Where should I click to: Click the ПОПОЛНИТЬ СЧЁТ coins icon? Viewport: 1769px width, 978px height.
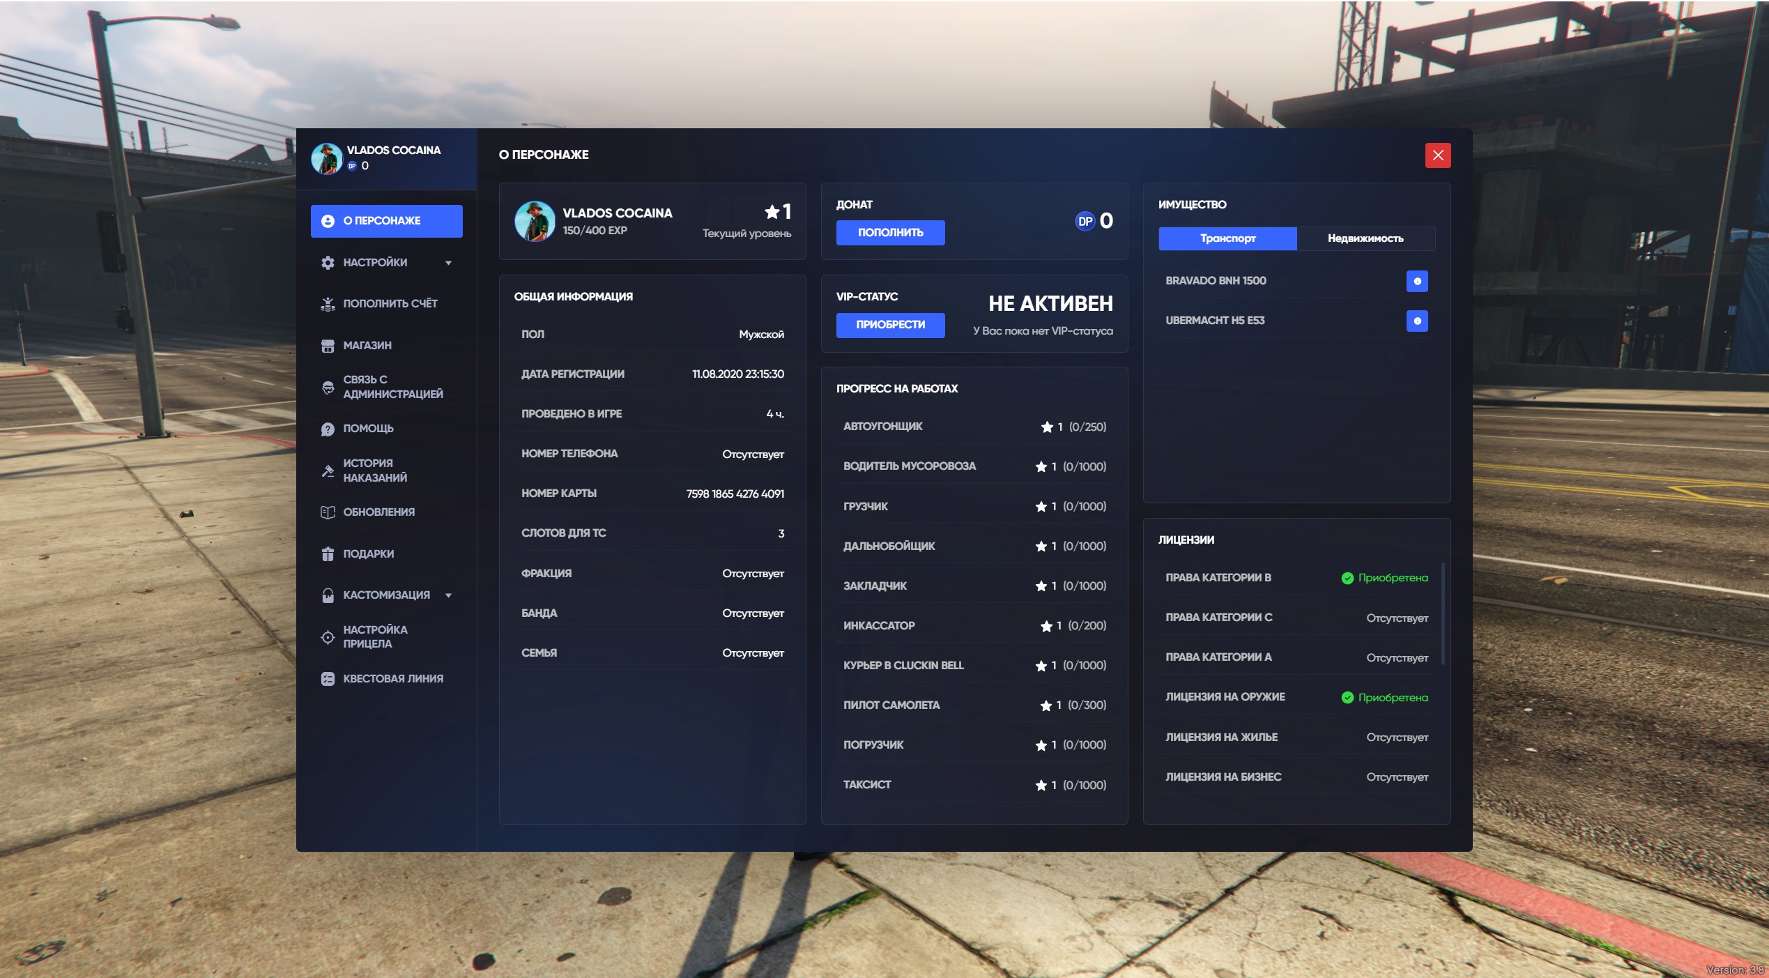(328, 304)
